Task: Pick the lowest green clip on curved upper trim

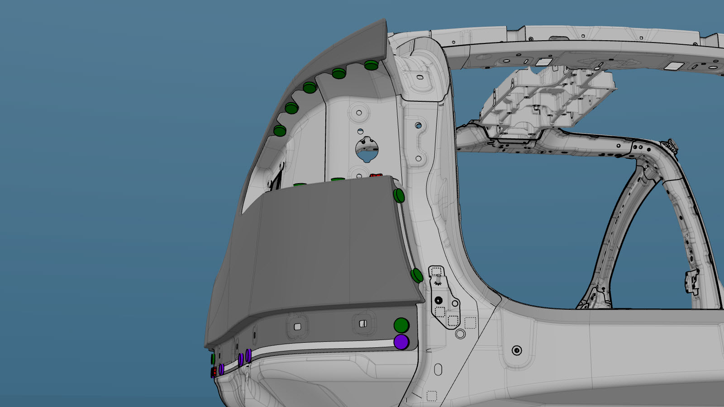Action: pyautogui.click(x=280, y=131)
